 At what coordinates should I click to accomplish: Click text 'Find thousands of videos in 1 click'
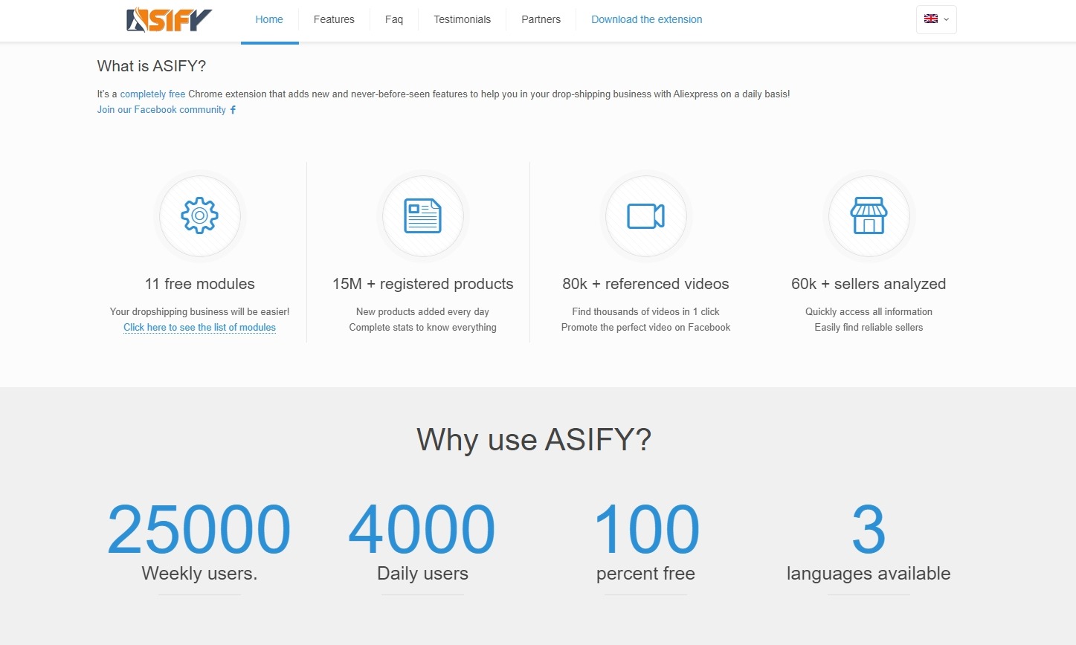[645, 312]
